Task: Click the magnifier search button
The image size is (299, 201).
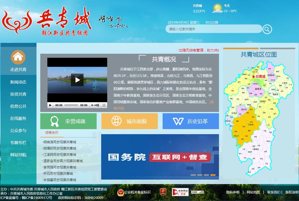Action: click(x=267, y=29)
